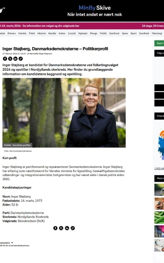Open the Kultur menu category

[62, 34]
